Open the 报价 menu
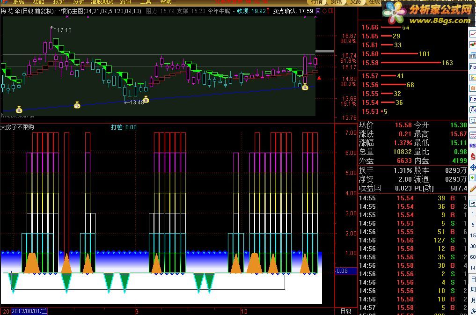Screen dimensions: 476x315 click(x=59, y=2)
